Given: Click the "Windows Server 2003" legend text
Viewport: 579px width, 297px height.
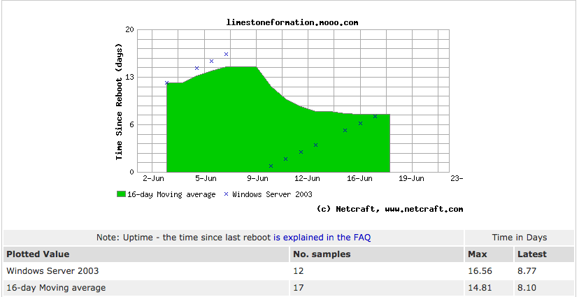Looking at the screenshot, I should pyautogui.click(x=272, y=194).
